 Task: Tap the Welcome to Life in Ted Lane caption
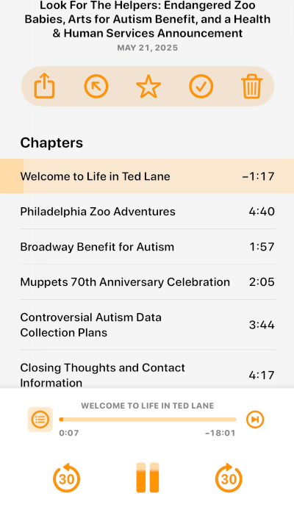(147, 406)
